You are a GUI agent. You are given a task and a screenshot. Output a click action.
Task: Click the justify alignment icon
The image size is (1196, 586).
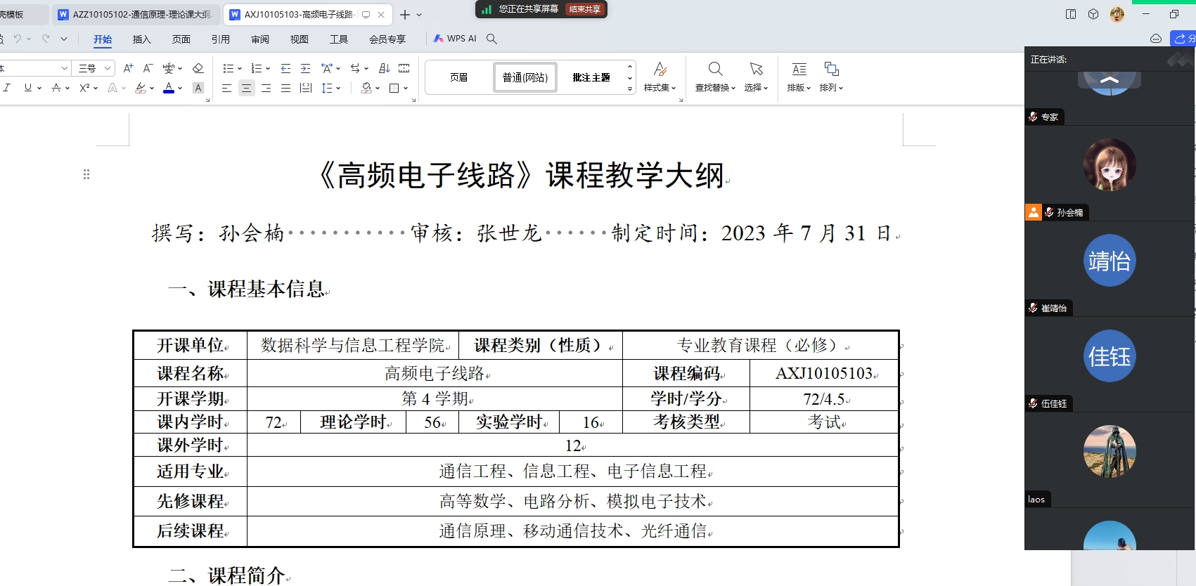coord(285,88)
